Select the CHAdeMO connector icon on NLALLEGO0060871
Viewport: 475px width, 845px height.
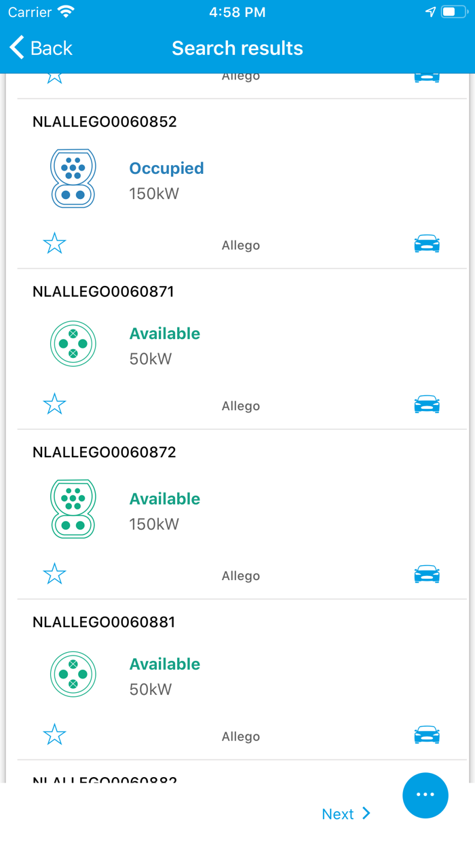coord(73,343)
